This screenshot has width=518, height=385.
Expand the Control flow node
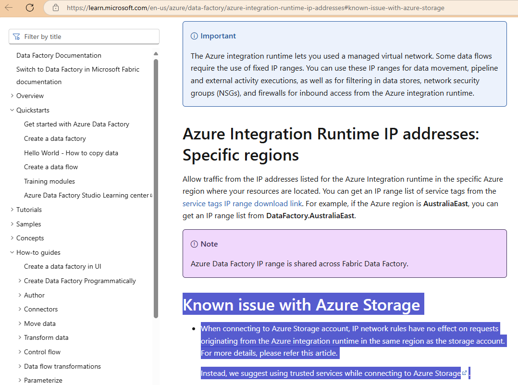pos(20,352)
